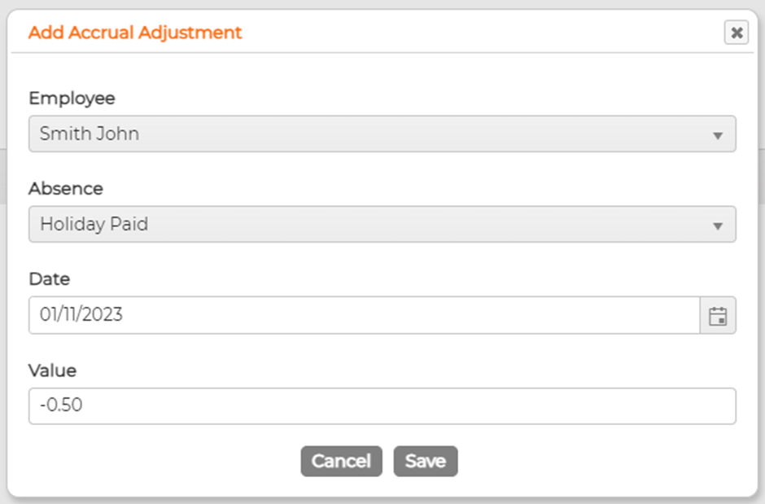Close the Add Accrual Adjustment dialog
This screenshot has height=504, width=765.
[x=736, y=33]
